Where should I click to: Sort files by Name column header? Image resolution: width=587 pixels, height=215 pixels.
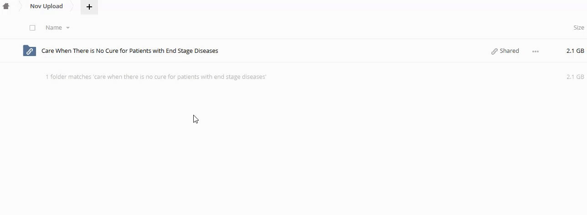pos(54,28)
